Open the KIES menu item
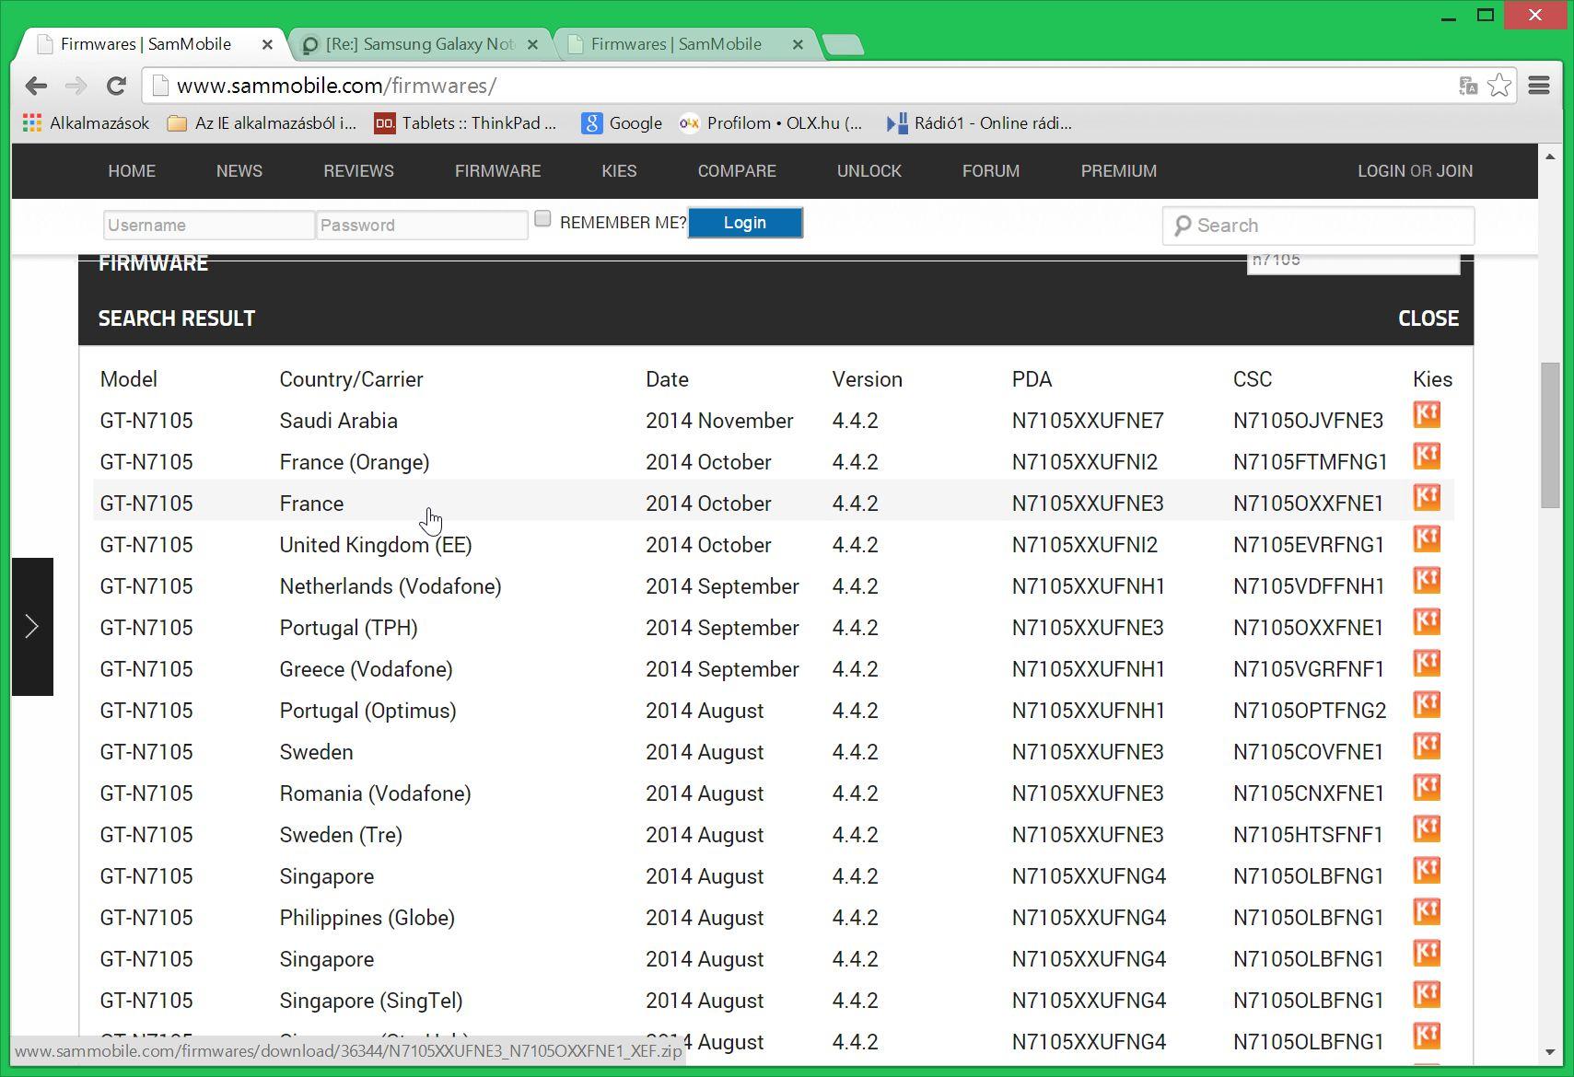This screenshot has height=1077, width=1574. [x=619, y=171]
